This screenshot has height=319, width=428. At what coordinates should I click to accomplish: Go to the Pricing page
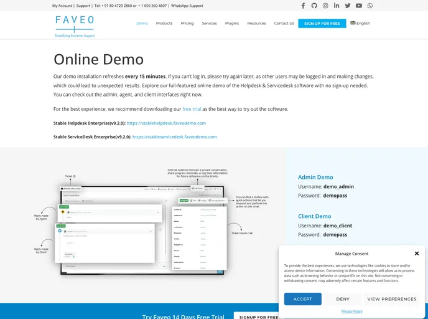pyautogui.click(x=187, y=24)
